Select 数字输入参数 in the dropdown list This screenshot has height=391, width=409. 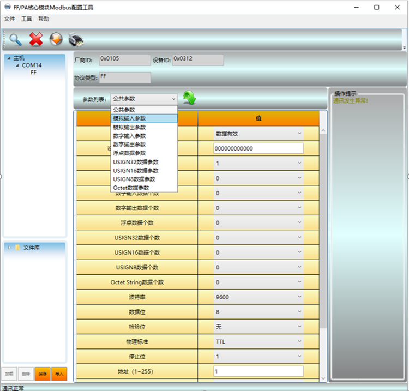145,136
